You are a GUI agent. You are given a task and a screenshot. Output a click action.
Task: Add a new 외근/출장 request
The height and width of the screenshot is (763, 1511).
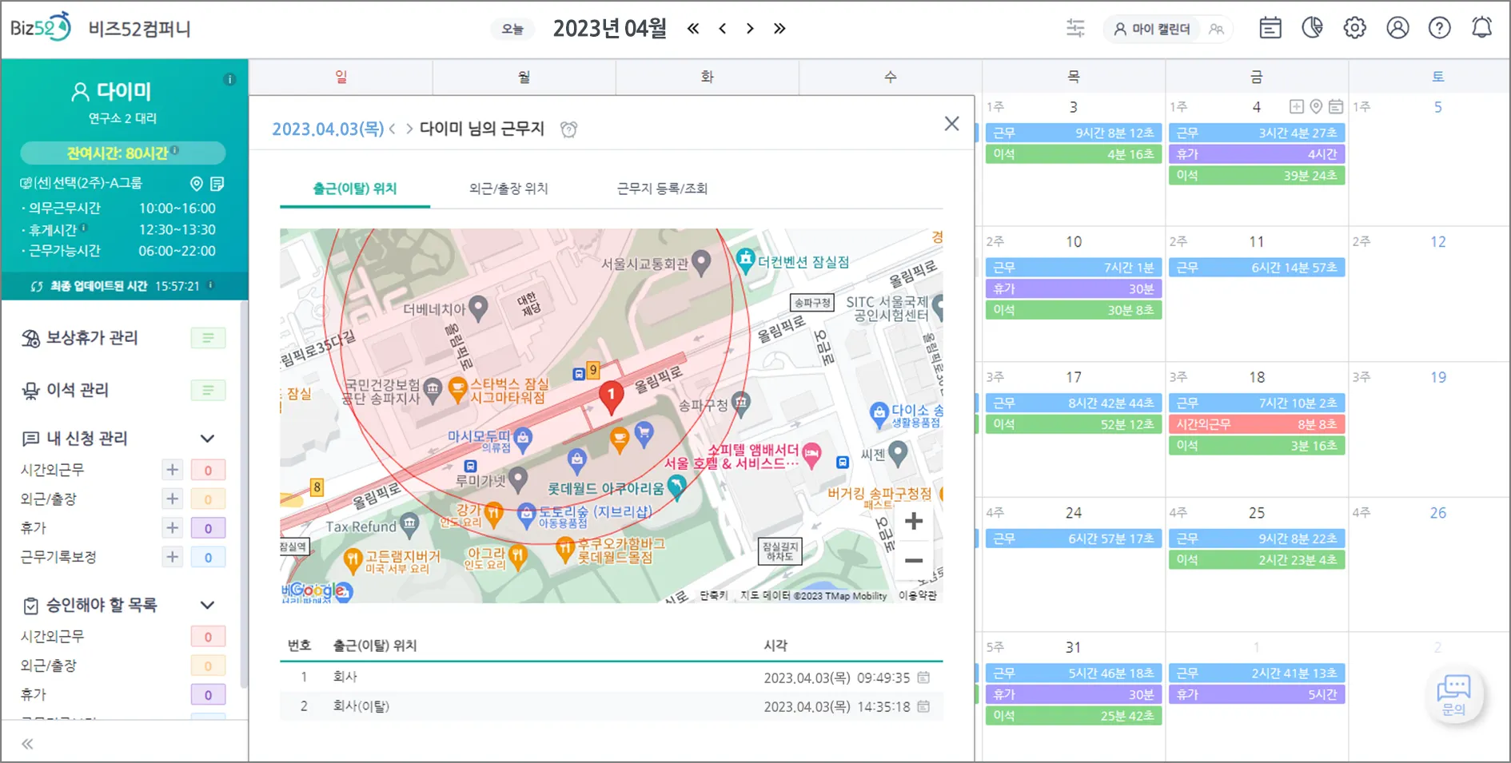pyautogui.click(x=172, y=499)
